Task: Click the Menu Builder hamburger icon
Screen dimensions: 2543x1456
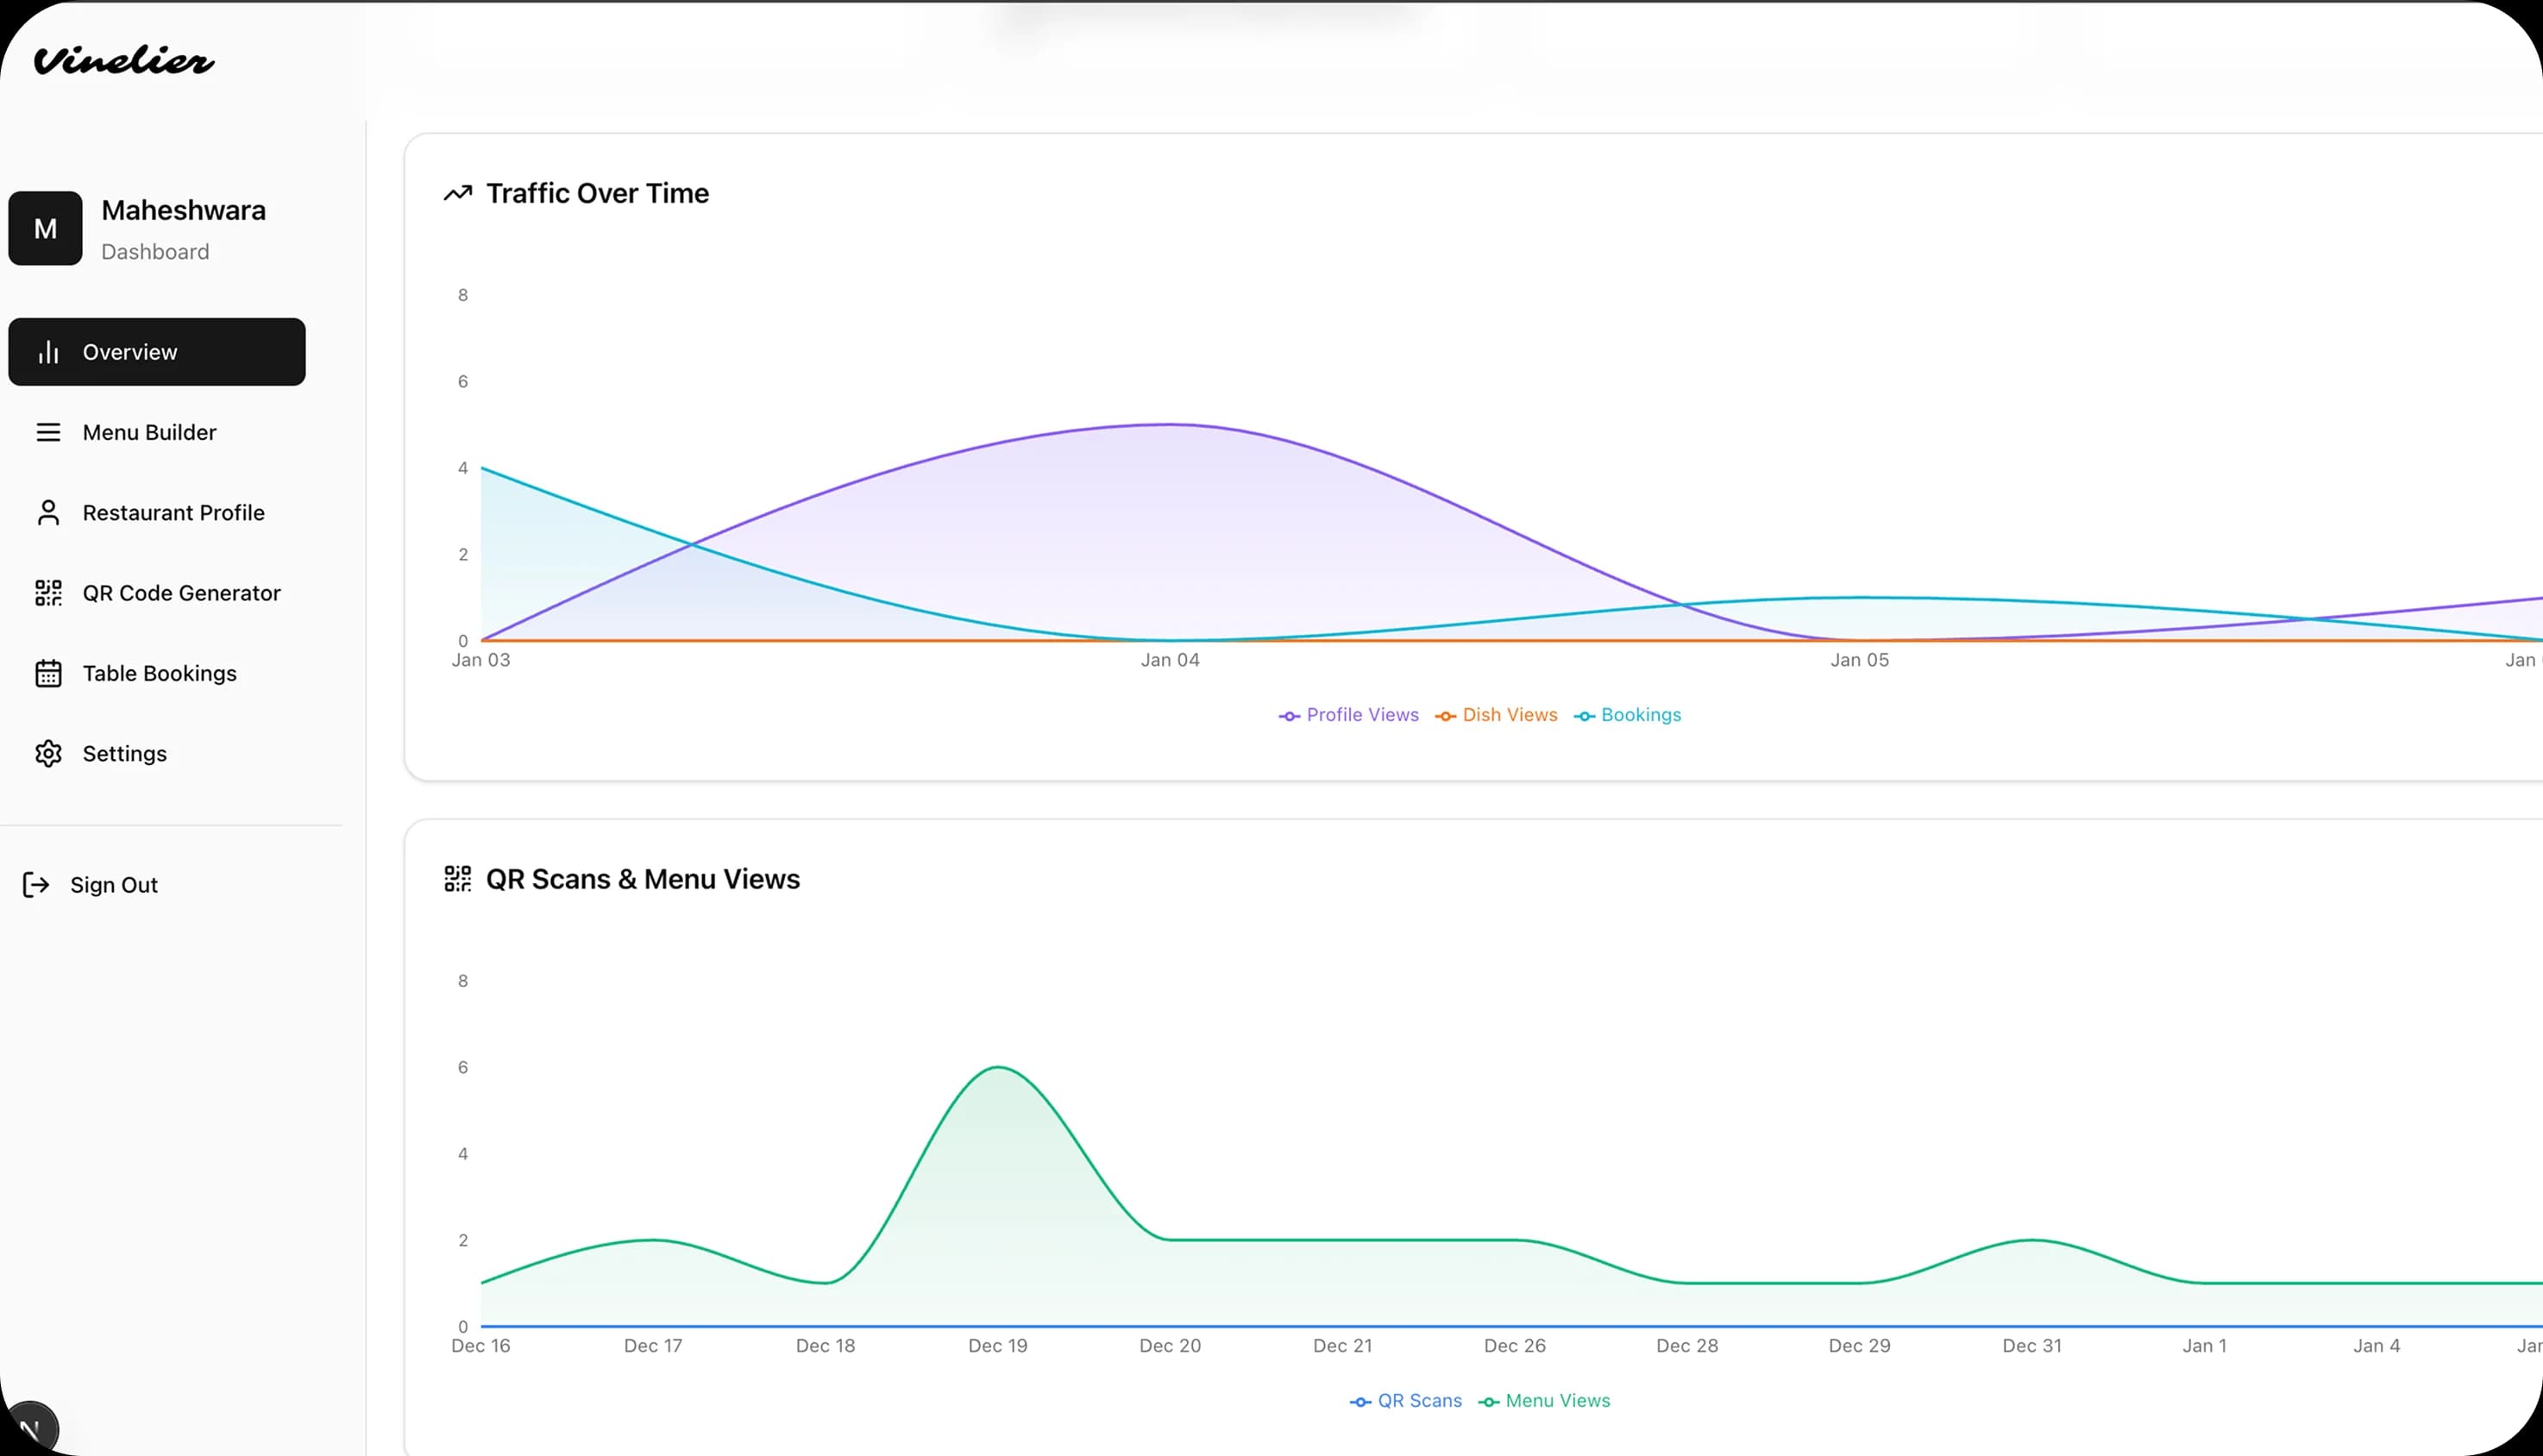Action: [48, 432]
